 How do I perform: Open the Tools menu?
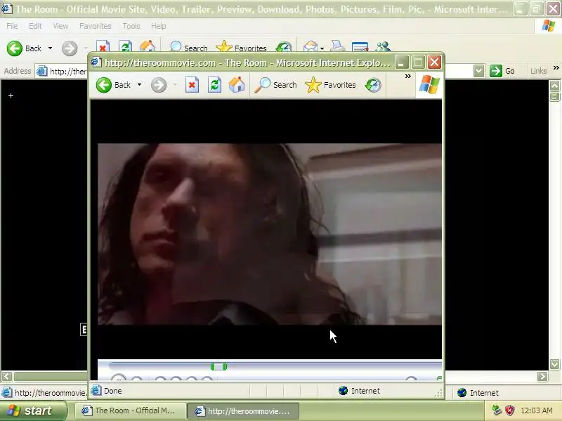click(131, 26)
